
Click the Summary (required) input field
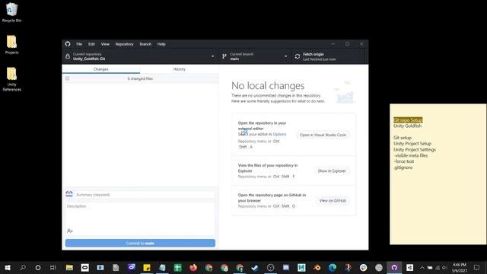tap(145, 195)
